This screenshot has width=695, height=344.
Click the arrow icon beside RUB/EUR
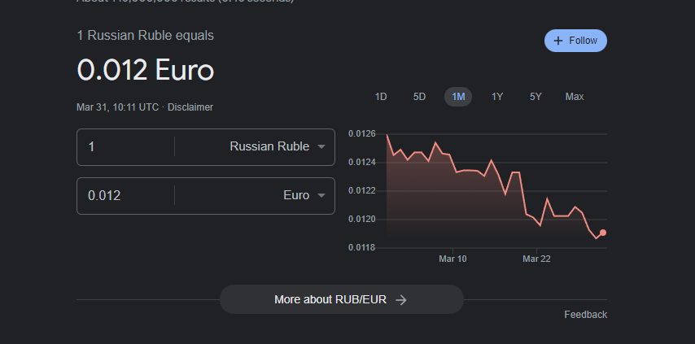(x=400, y=299)
